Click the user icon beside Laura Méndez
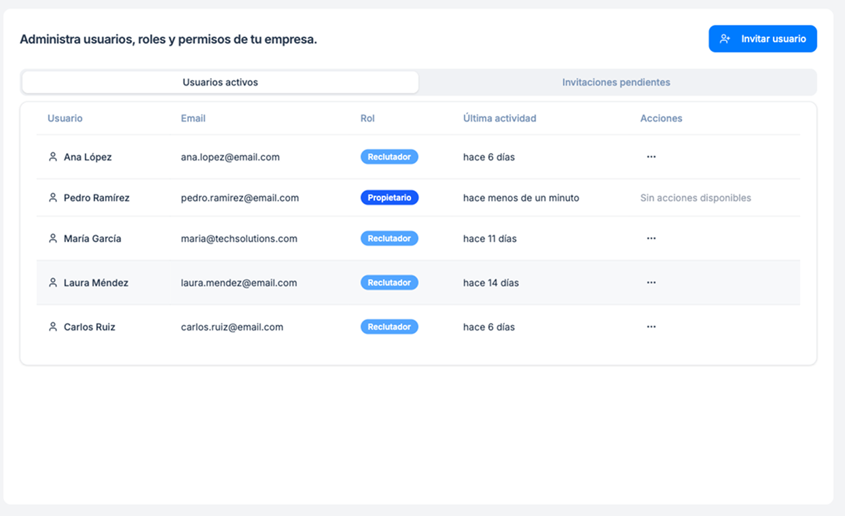The width and height of the screenshot is (845, 516). (52, 282)
